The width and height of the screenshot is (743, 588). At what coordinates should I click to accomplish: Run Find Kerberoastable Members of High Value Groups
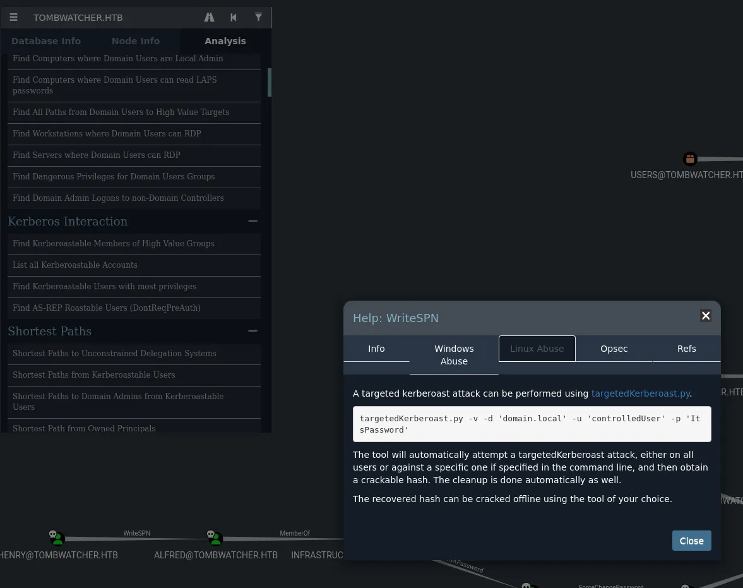(134, 244)
